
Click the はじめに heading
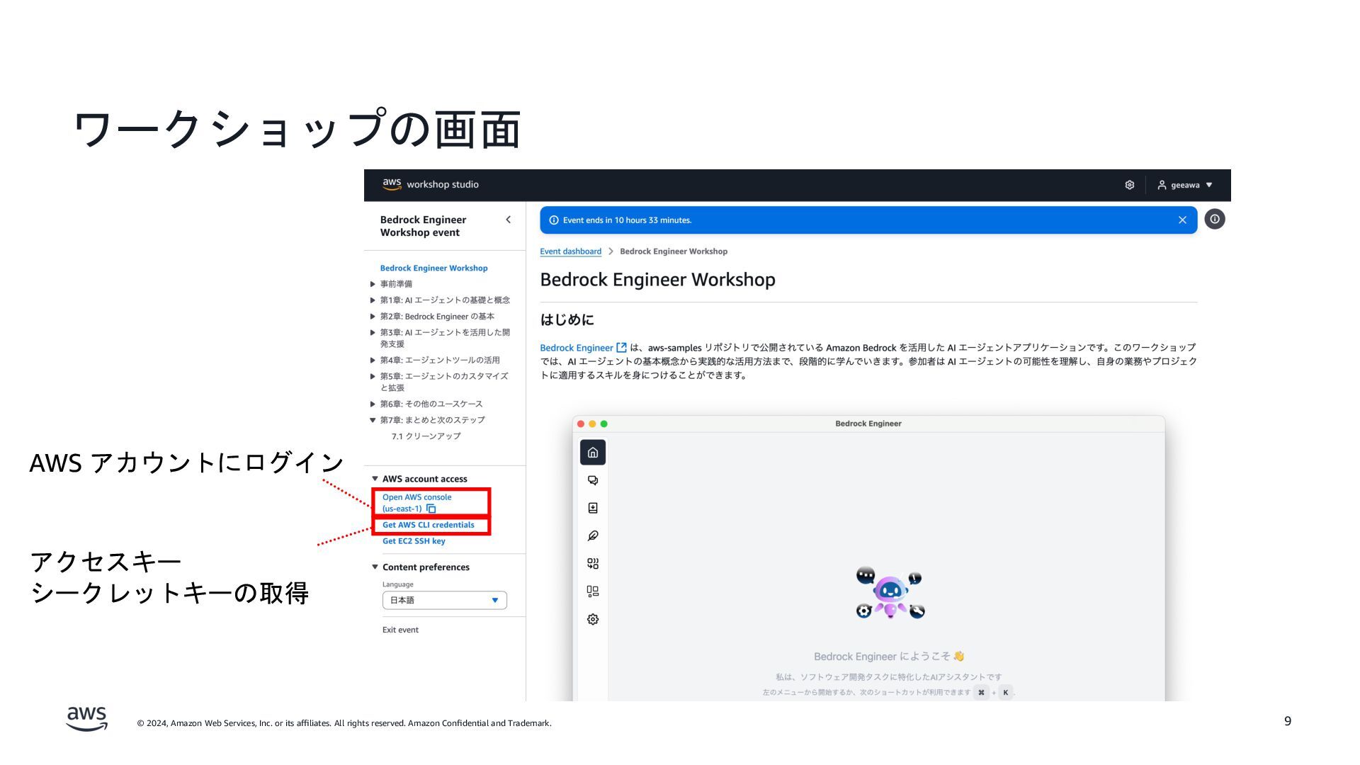(567, 319)
